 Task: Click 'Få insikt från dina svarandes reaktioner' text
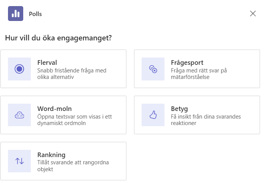click(206, 120)
